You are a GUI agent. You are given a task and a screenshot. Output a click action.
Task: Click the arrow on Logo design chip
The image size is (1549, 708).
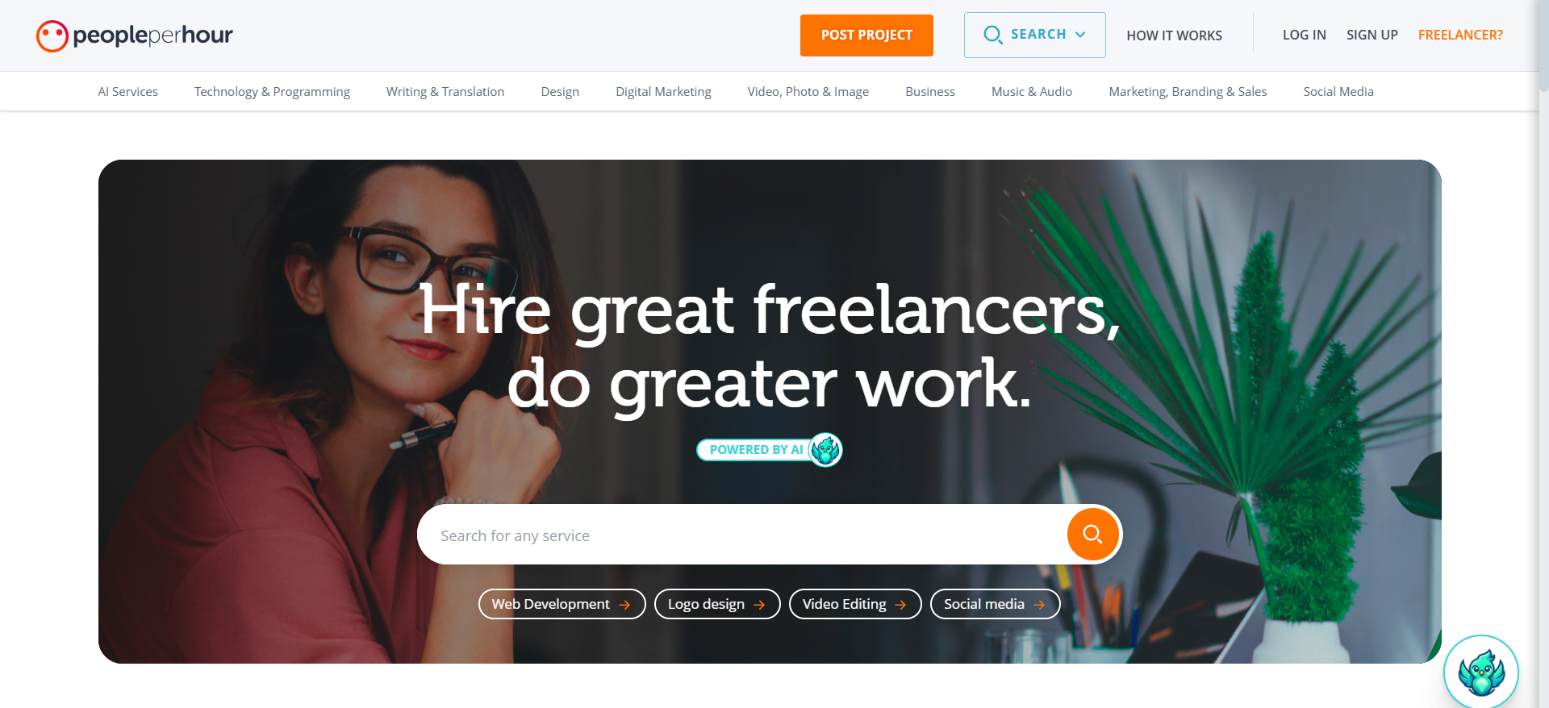759,604
